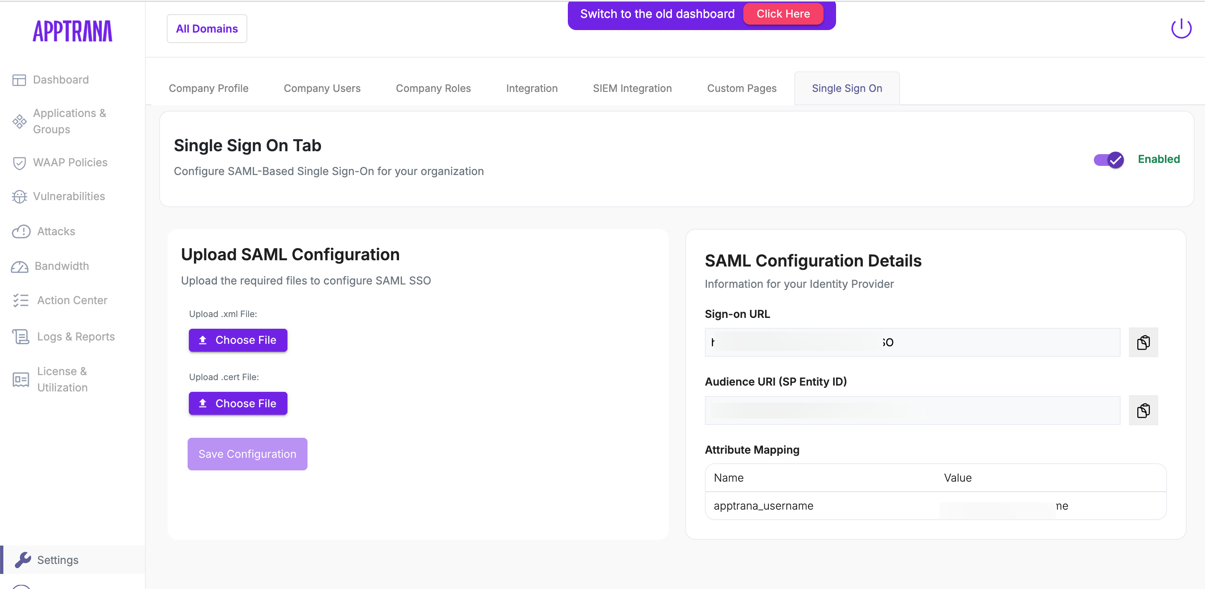Click the Settings wrench icon
Screen dimensions: 1205x589
23,560
